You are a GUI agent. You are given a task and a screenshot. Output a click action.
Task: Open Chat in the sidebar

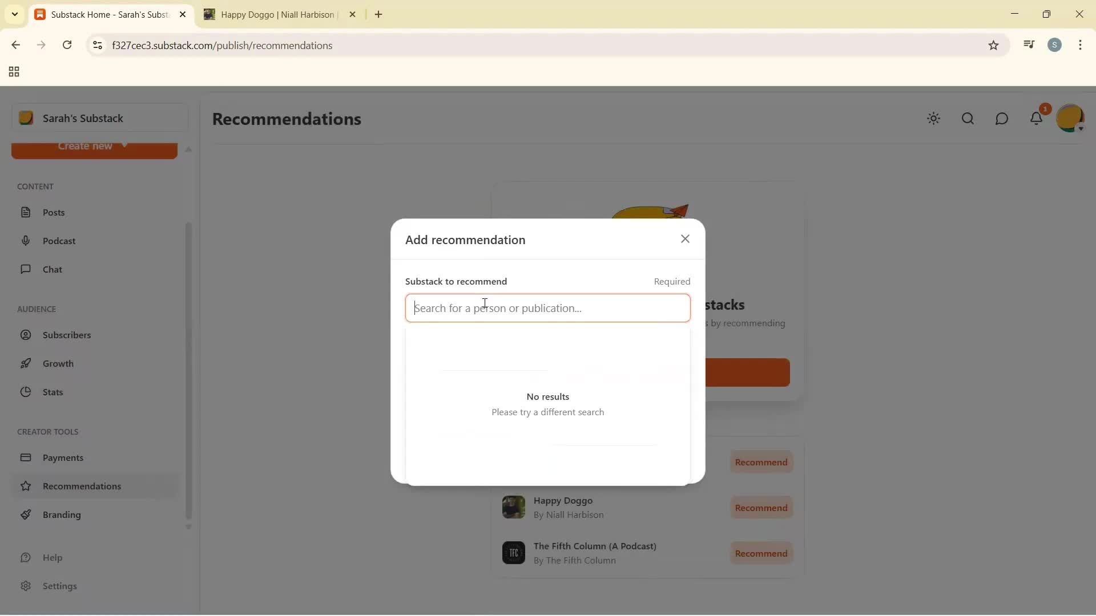coord(51,269)
